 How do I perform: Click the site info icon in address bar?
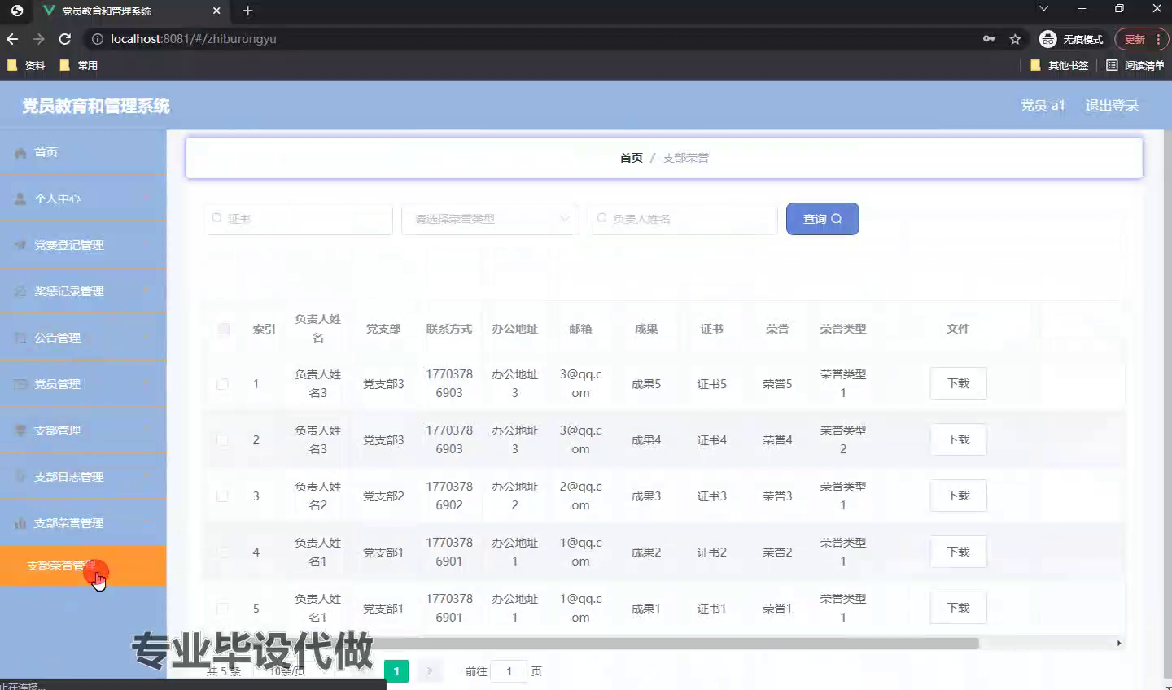(x=98, y=39)
